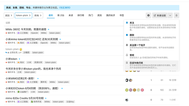Image resolution: width=189 pixels, height=106 pixels.
Task: Click the 话题 column header
Action: [x=8, y=23]
